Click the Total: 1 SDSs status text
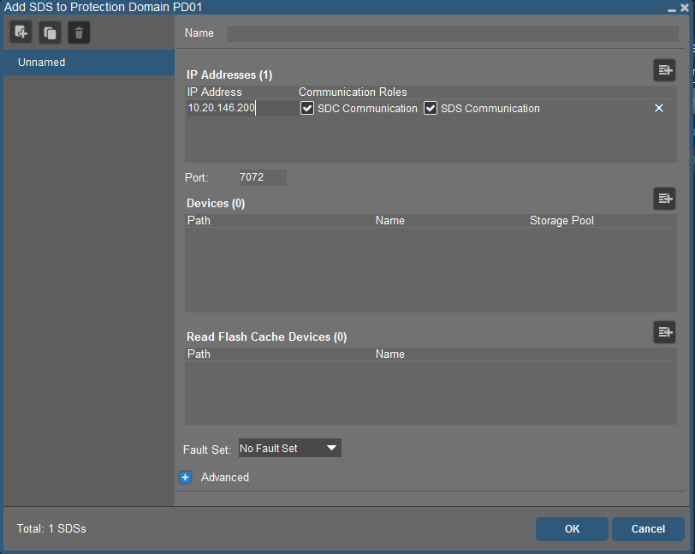The width and height of the screenshot is (695, 554). point(51,528)
